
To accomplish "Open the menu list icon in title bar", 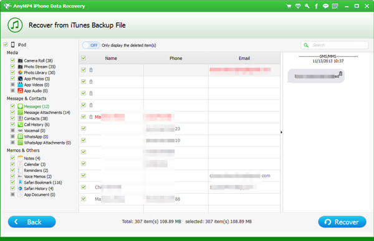I will click(335, 6).
